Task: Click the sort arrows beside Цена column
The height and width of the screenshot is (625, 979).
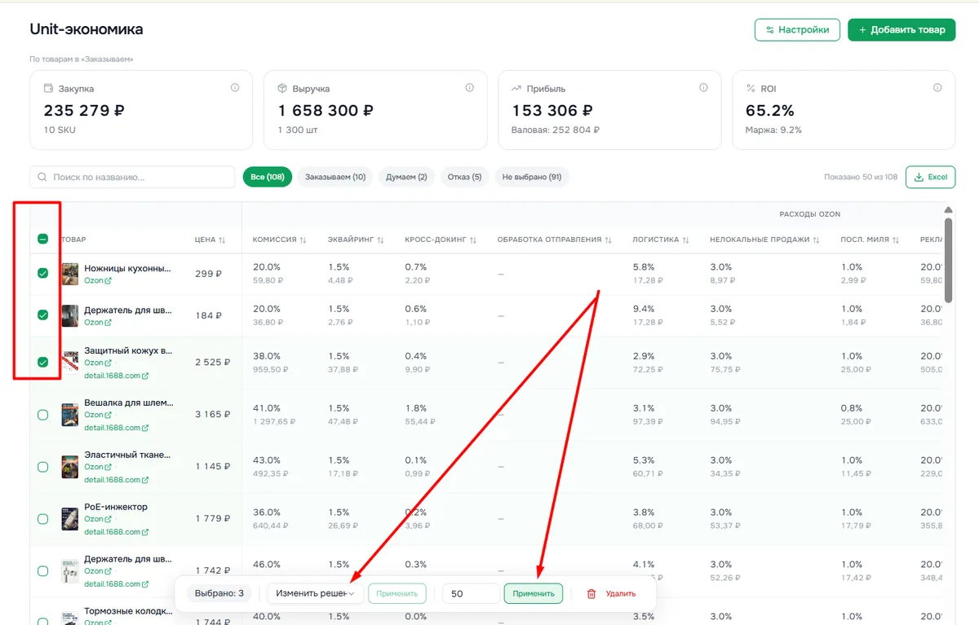Action: [222, 240]
